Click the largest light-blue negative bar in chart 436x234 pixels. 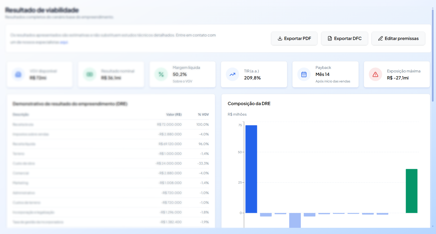click(x=295, y=220)
